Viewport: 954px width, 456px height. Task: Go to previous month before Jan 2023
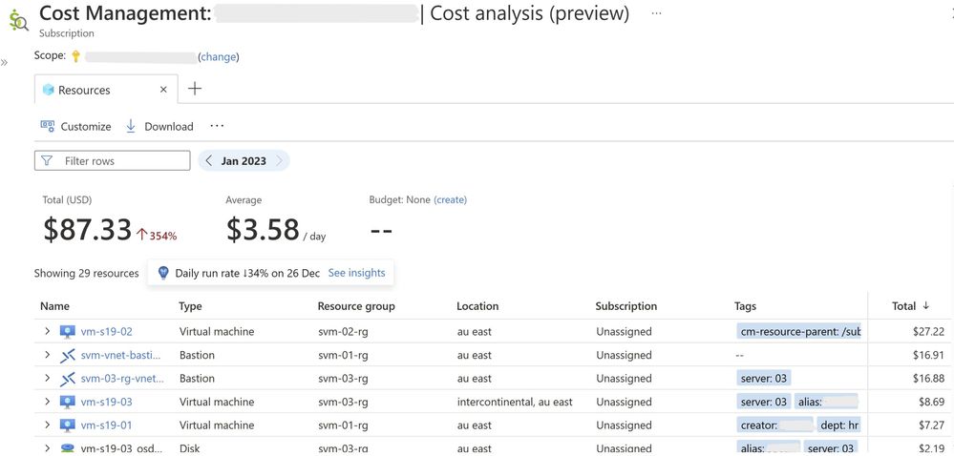pos(209,161)
